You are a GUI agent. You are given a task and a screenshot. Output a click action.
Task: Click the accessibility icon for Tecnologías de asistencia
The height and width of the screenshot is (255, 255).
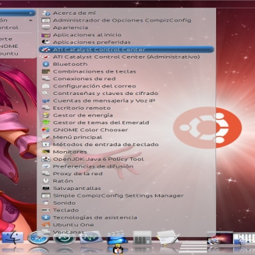click(46, 217)
